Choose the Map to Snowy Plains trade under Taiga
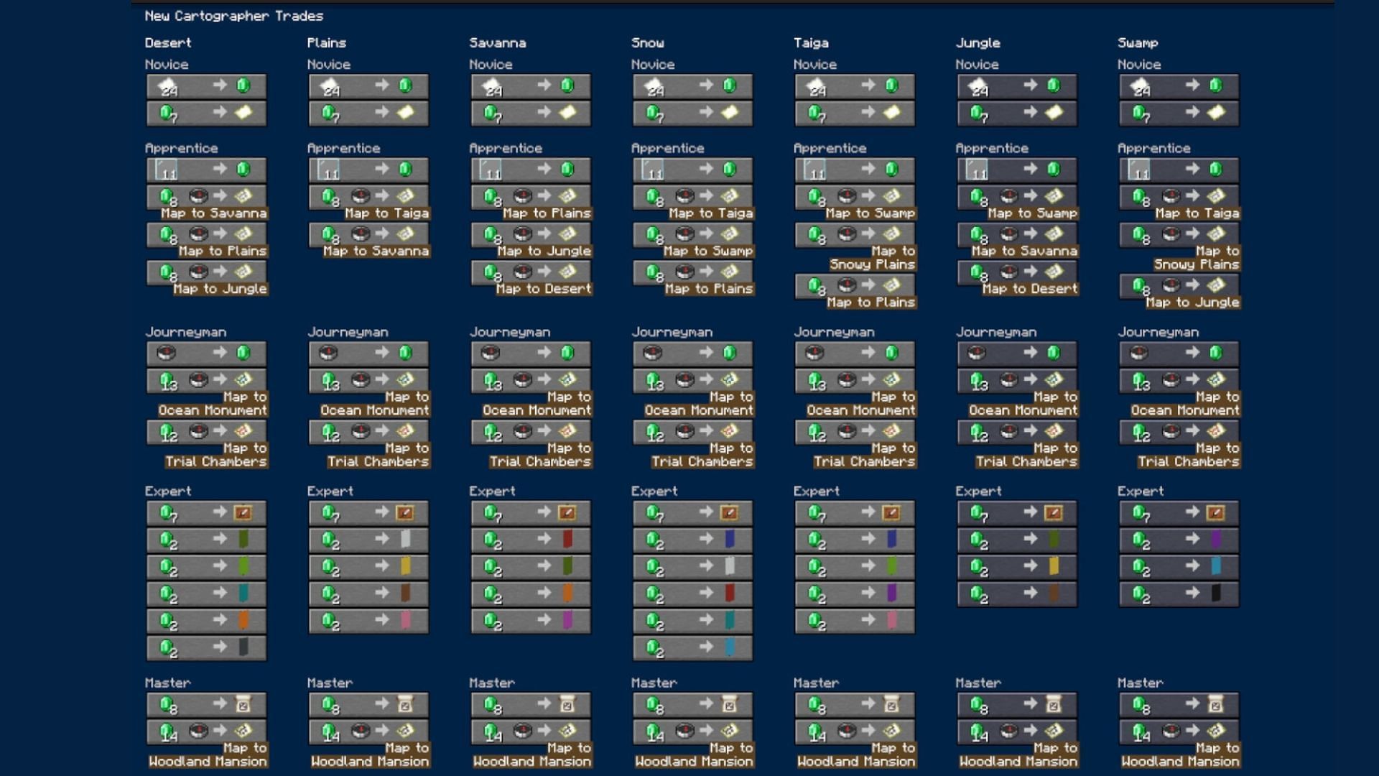Screen dimensions: 1379x776 pyautogui.click(x=855, y=234)
